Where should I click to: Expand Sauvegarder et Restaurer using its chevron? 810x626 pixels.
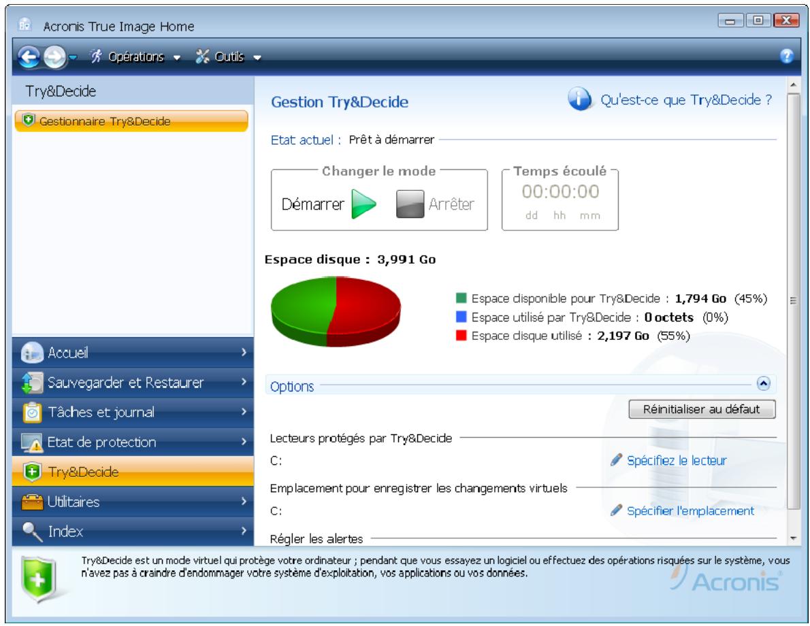click(x=244, y=382)
